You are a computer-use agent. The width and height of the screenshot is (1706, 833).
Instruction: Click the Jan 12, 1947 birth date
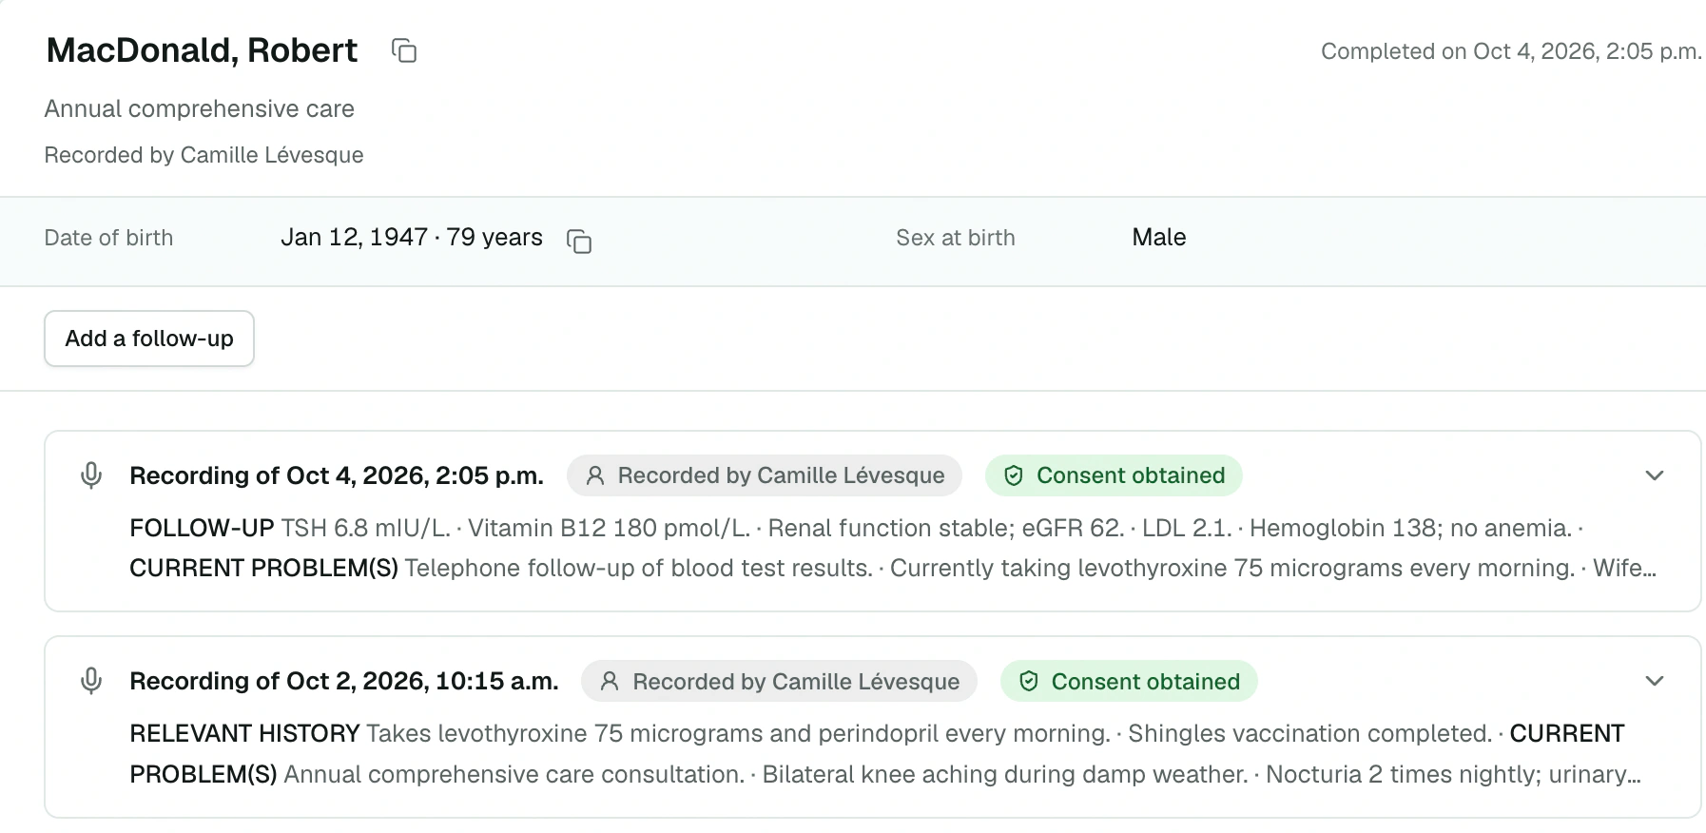[412, 238]
